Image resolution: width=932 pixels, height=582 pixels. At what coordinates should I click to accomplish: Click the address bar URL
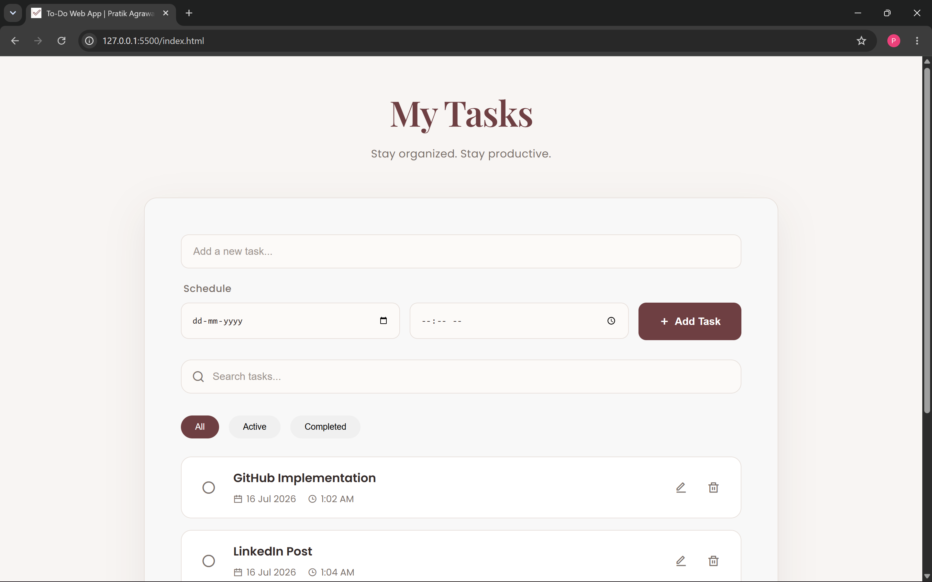click(x=153, y=41)
